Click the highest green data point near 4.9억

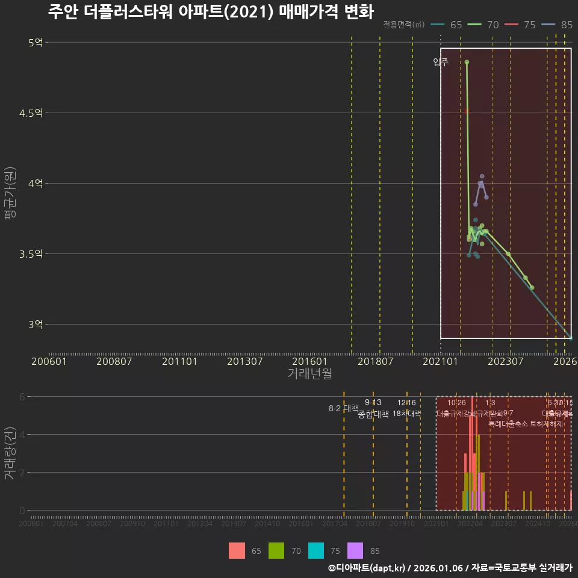(467, 62)
